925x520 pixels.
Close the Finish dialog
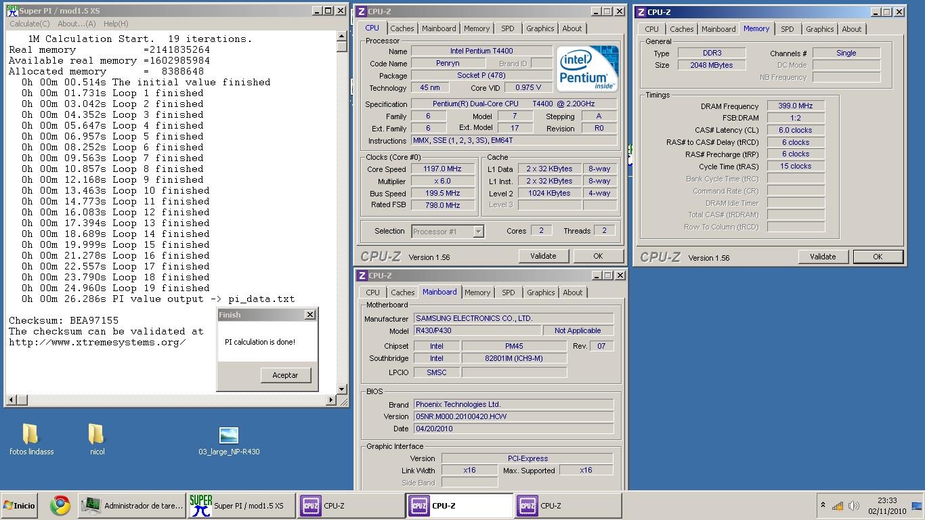310,314
